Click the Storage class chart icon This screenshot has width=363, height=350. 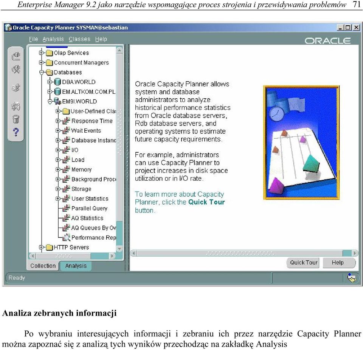(66, 189)
